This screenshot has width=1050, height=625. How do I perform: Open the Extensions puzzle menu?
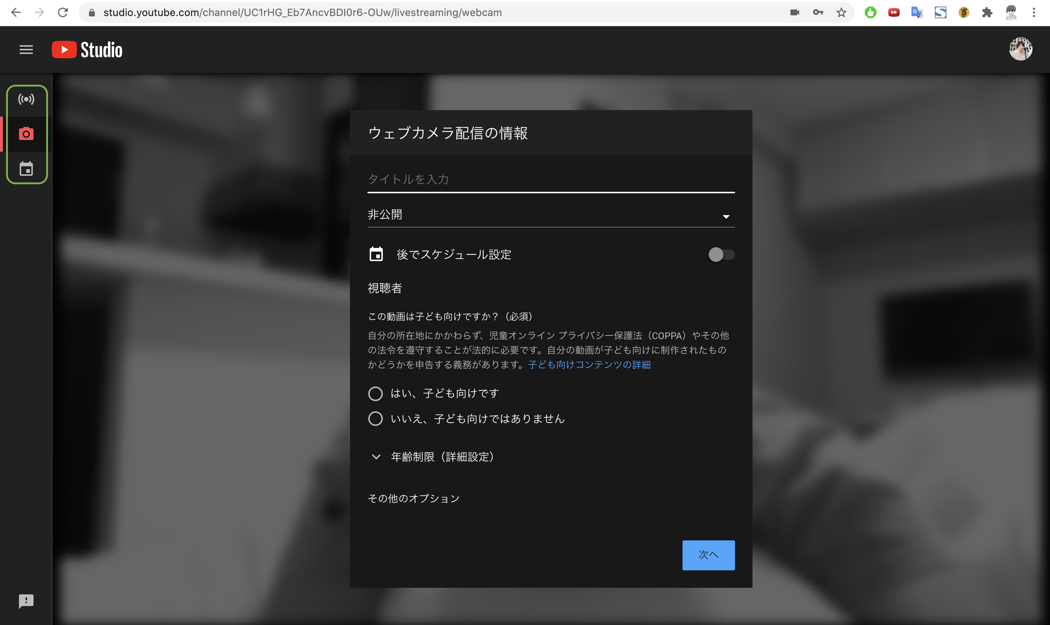coord(987,13)
